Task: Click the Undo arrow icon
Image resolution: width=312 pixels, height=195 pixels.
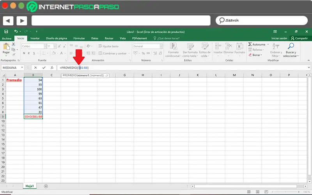Action: (16, 32)
